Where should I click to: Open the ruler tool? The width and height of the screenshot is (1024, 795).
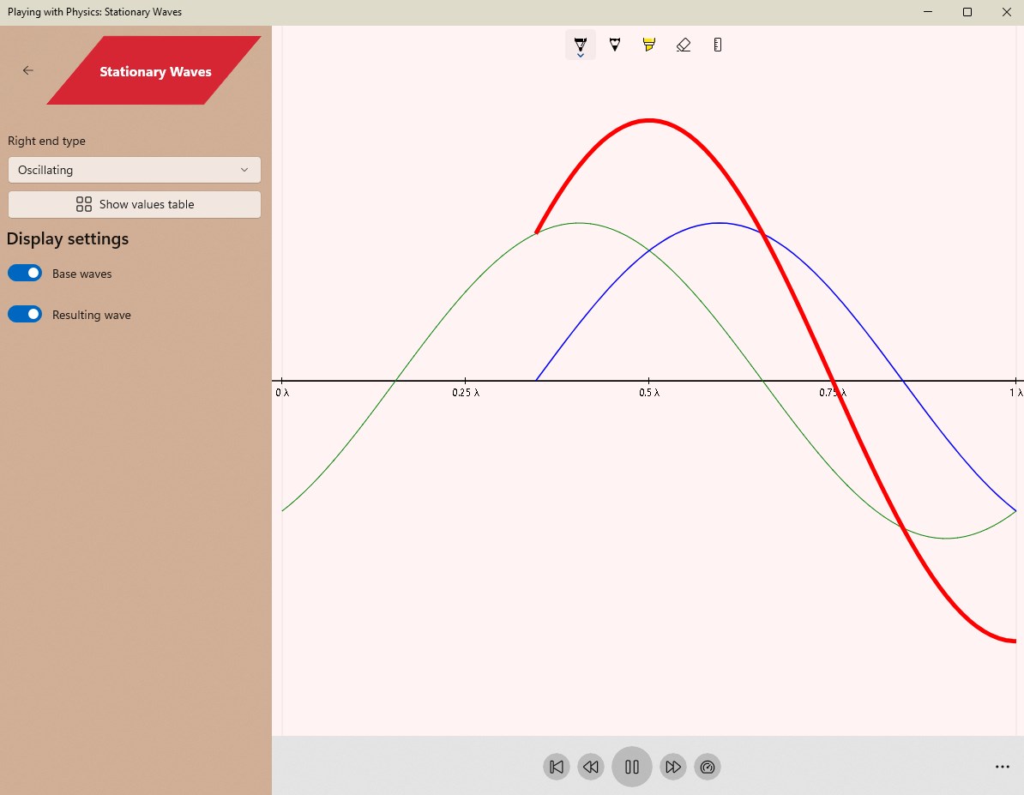coord(718,44)
